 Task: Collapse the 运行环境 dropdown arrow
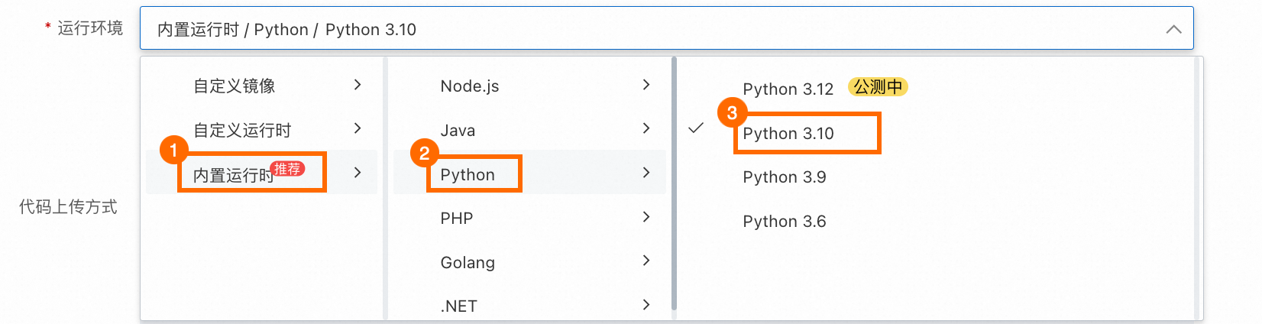coord(1173,30)
